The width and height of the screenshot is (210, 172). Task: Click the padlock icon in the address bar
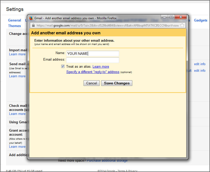[x=33, y=26]
